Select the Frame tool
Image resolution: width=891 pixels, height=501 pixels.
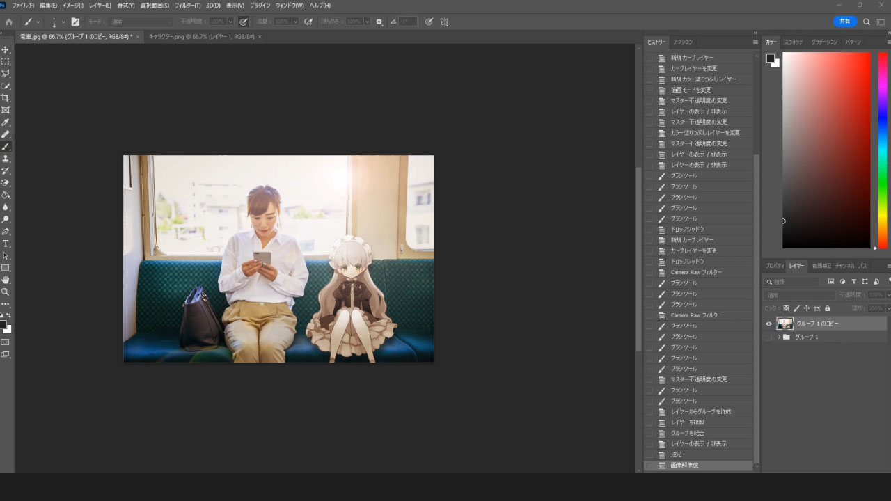point(6,110)
